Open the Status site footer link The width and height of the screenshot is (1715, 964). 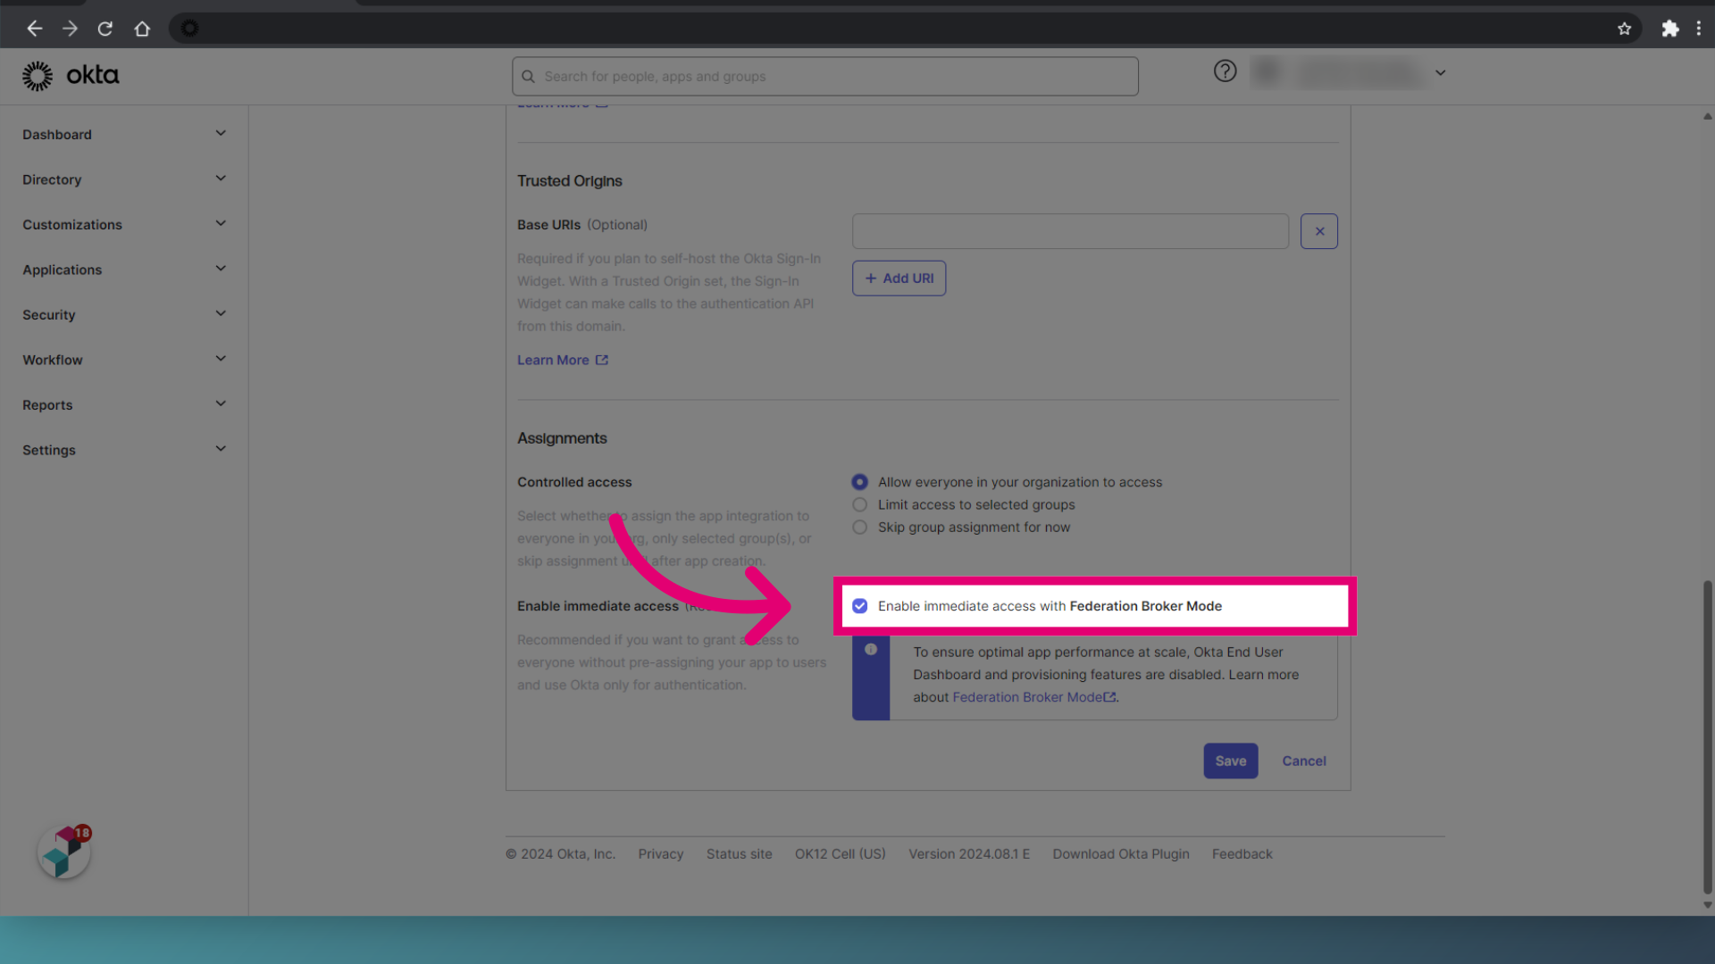(739, 854)
